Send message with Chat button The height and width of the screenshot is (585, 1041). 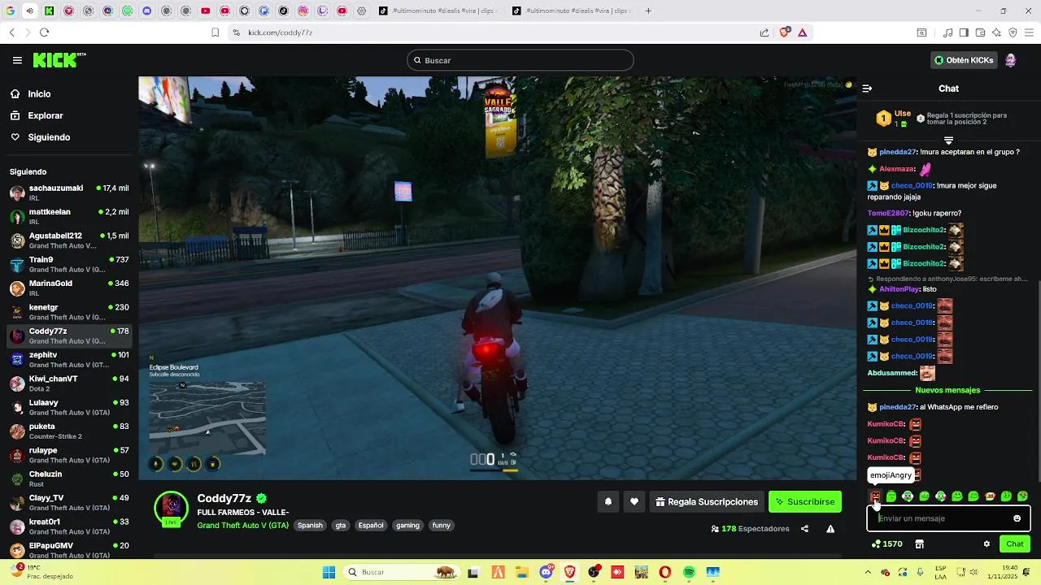(x=1015, y=544)
